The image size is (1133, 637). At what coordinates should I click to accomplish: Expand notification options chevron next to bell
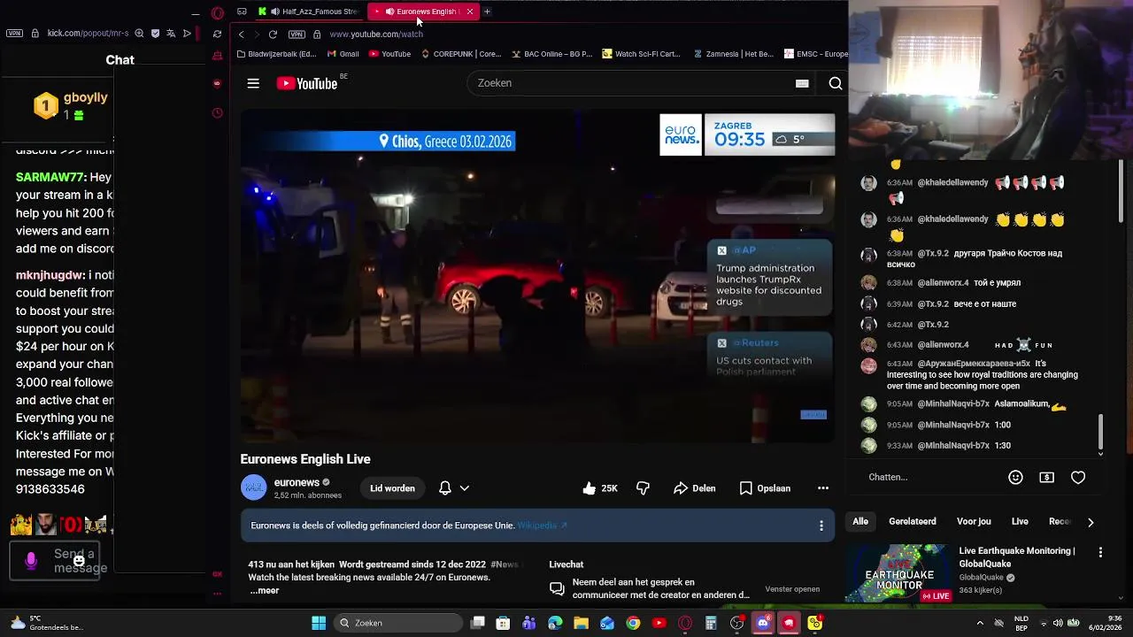tap(464, 488)
